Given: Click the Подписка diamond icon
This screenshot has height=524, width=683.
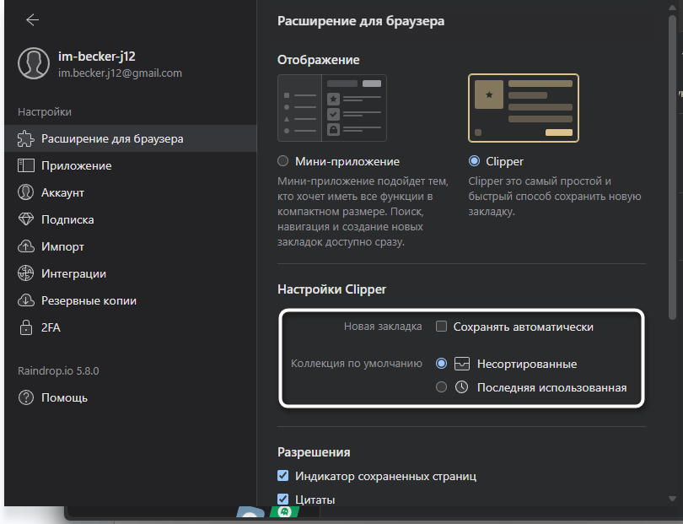Looking at the screenshot, I should pos(25,219).
